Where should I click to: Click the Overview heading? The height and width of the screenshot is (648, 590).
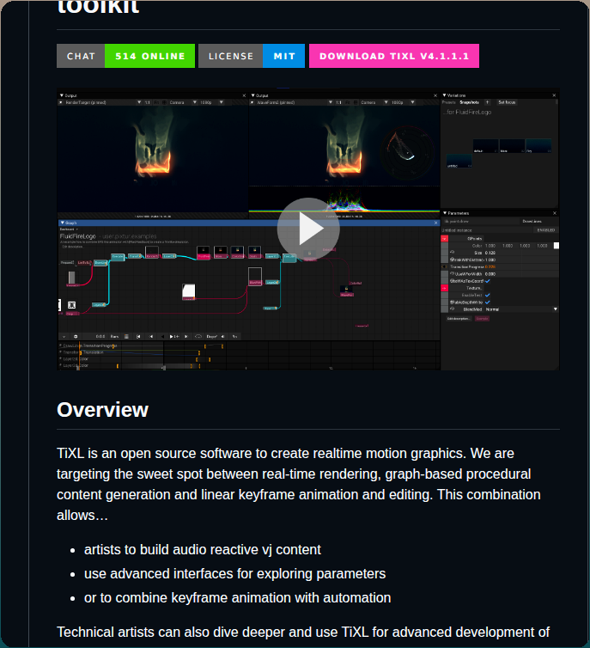tap(102, 410)
